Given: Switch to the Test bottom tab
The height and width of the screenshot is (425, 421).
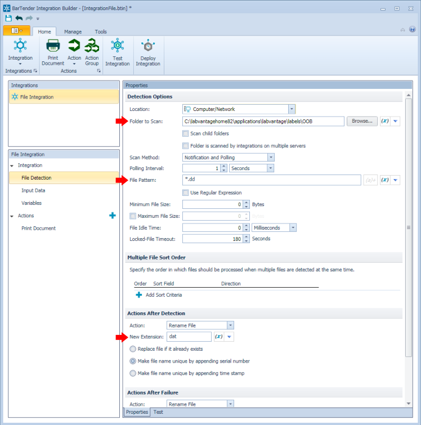Looking at the screenshot, I should tap(158, 412).
